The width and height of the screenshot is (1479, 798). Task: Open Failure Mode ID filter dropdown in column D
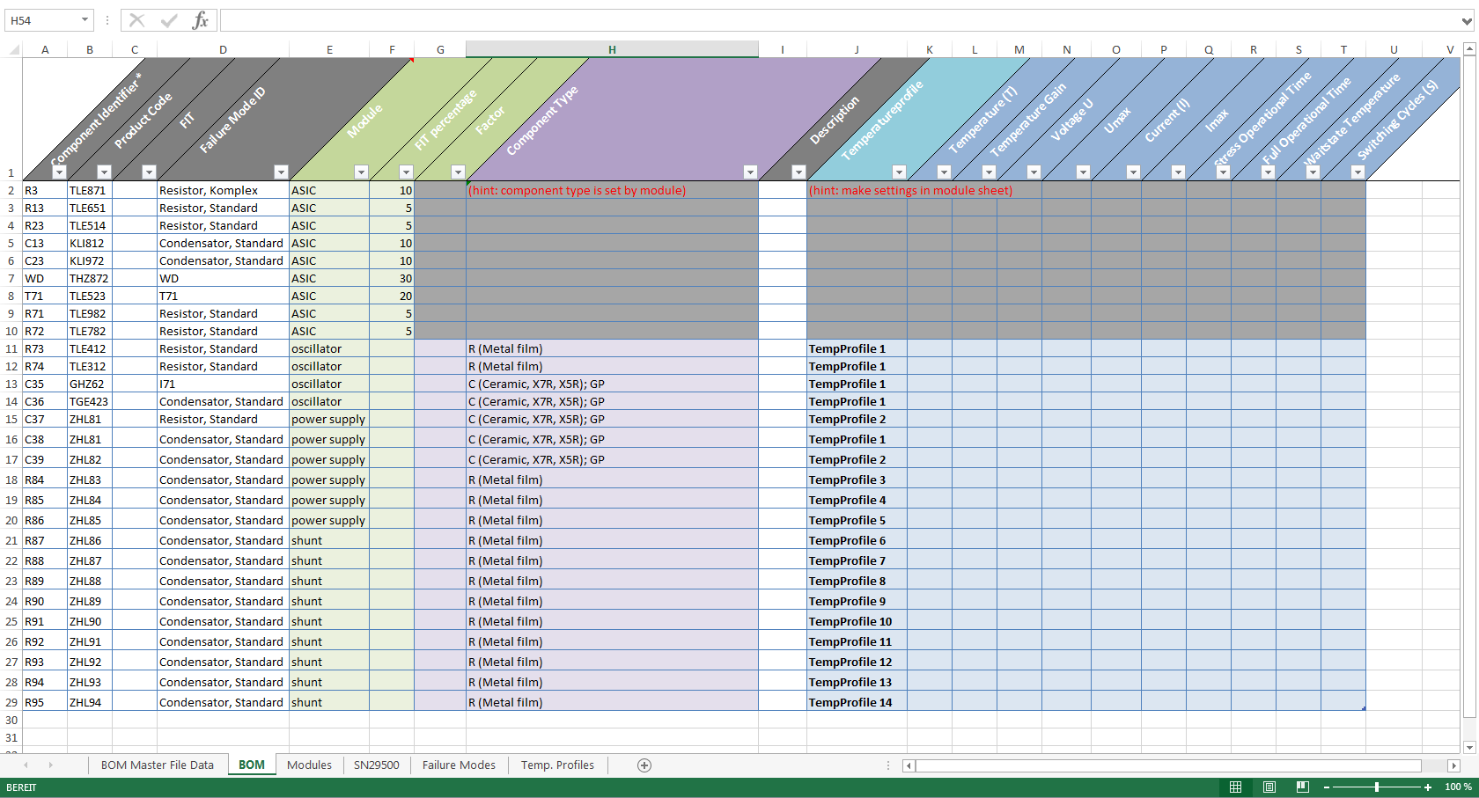click(x=281, y=172)
